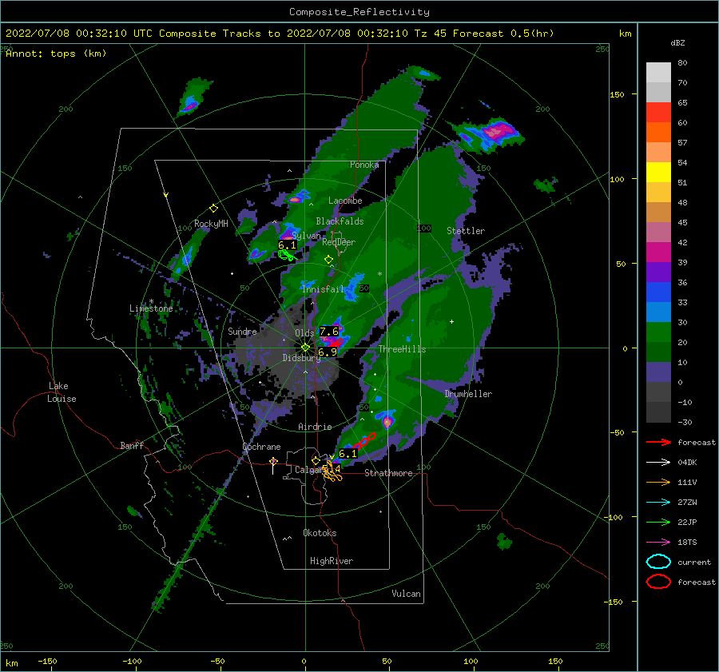Click the RockyMH label

211,224
